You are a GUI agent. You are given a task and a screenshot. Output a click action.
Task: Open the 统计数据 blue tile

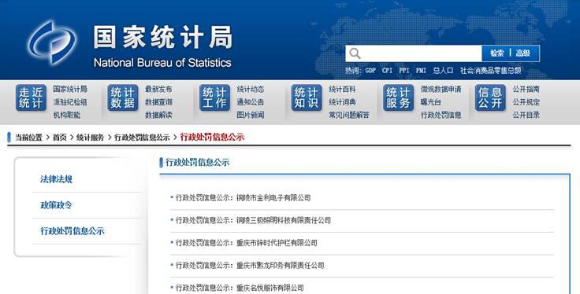click(x=122, y=97)
